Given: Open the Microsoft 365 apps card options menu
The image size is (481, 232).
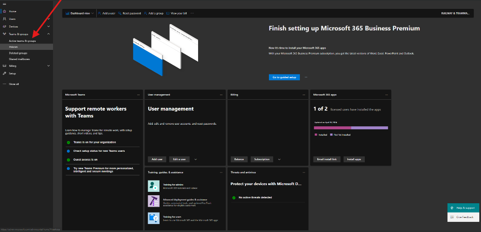Looking at the screenshot, I should pos(386,95).
